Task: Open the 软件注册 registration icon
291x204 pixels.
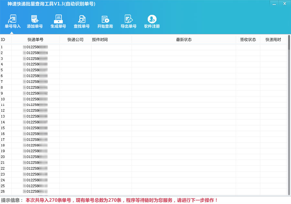Action: tap(152, 21)
